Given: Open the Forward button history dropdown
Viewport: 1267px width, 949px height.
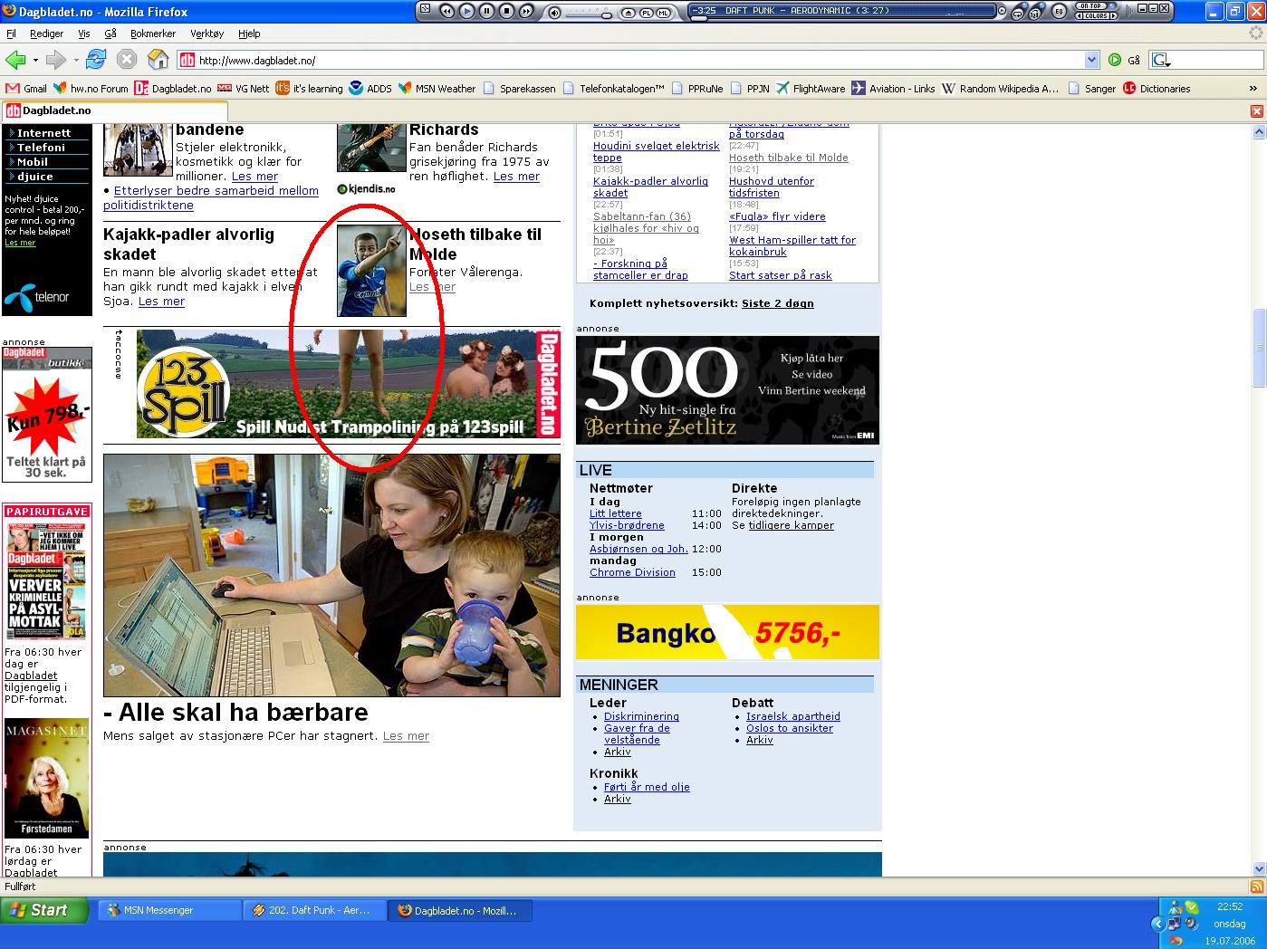Looking at the screenshot, I should (x=76, y=61).
